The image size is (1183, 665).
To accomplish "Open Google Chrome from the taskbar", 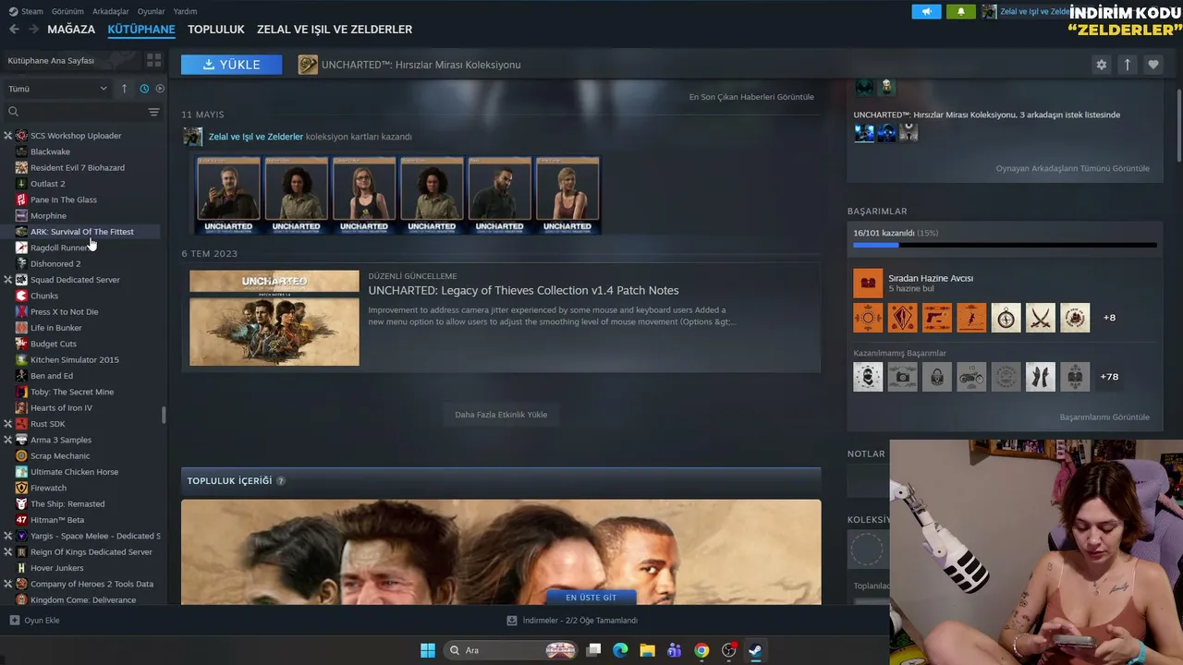I will (x=701, y=650).
